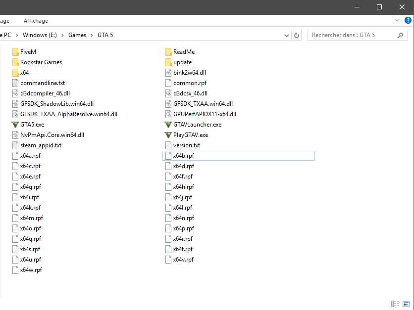414x310 pixels.
Task: Select x64k.rpf file name
Action: click(30, 208)
